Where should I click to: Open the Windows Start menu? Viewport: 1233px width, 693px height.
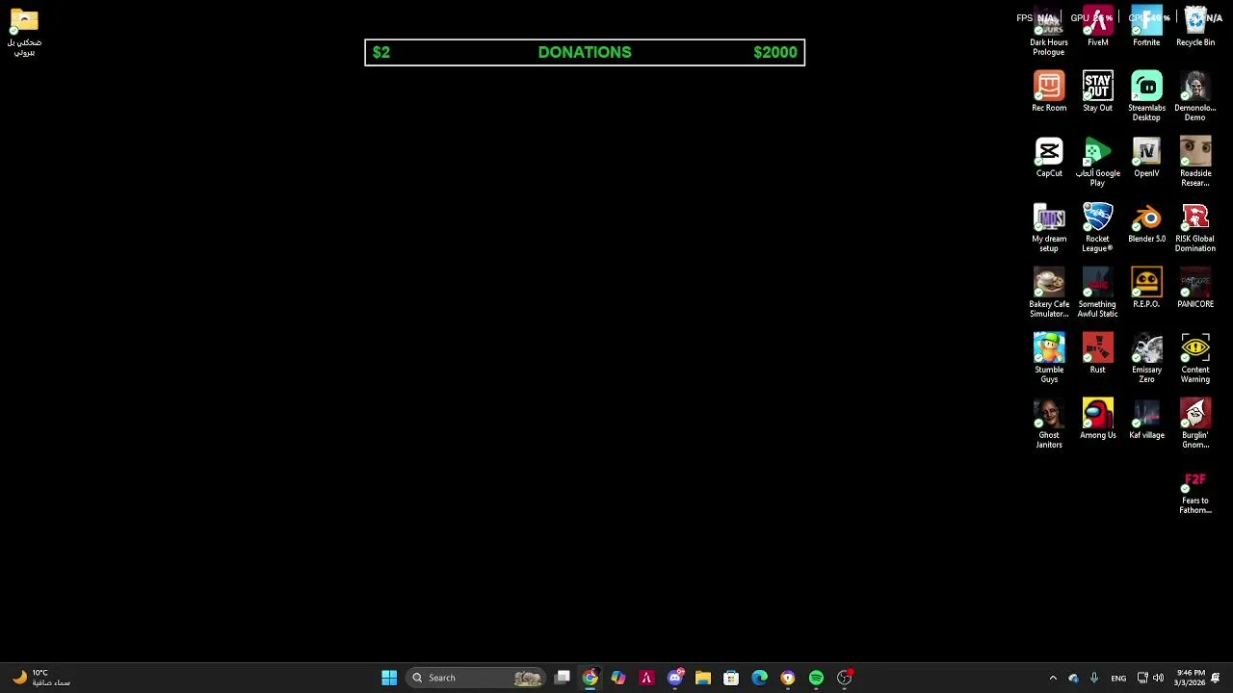(389, 678)
